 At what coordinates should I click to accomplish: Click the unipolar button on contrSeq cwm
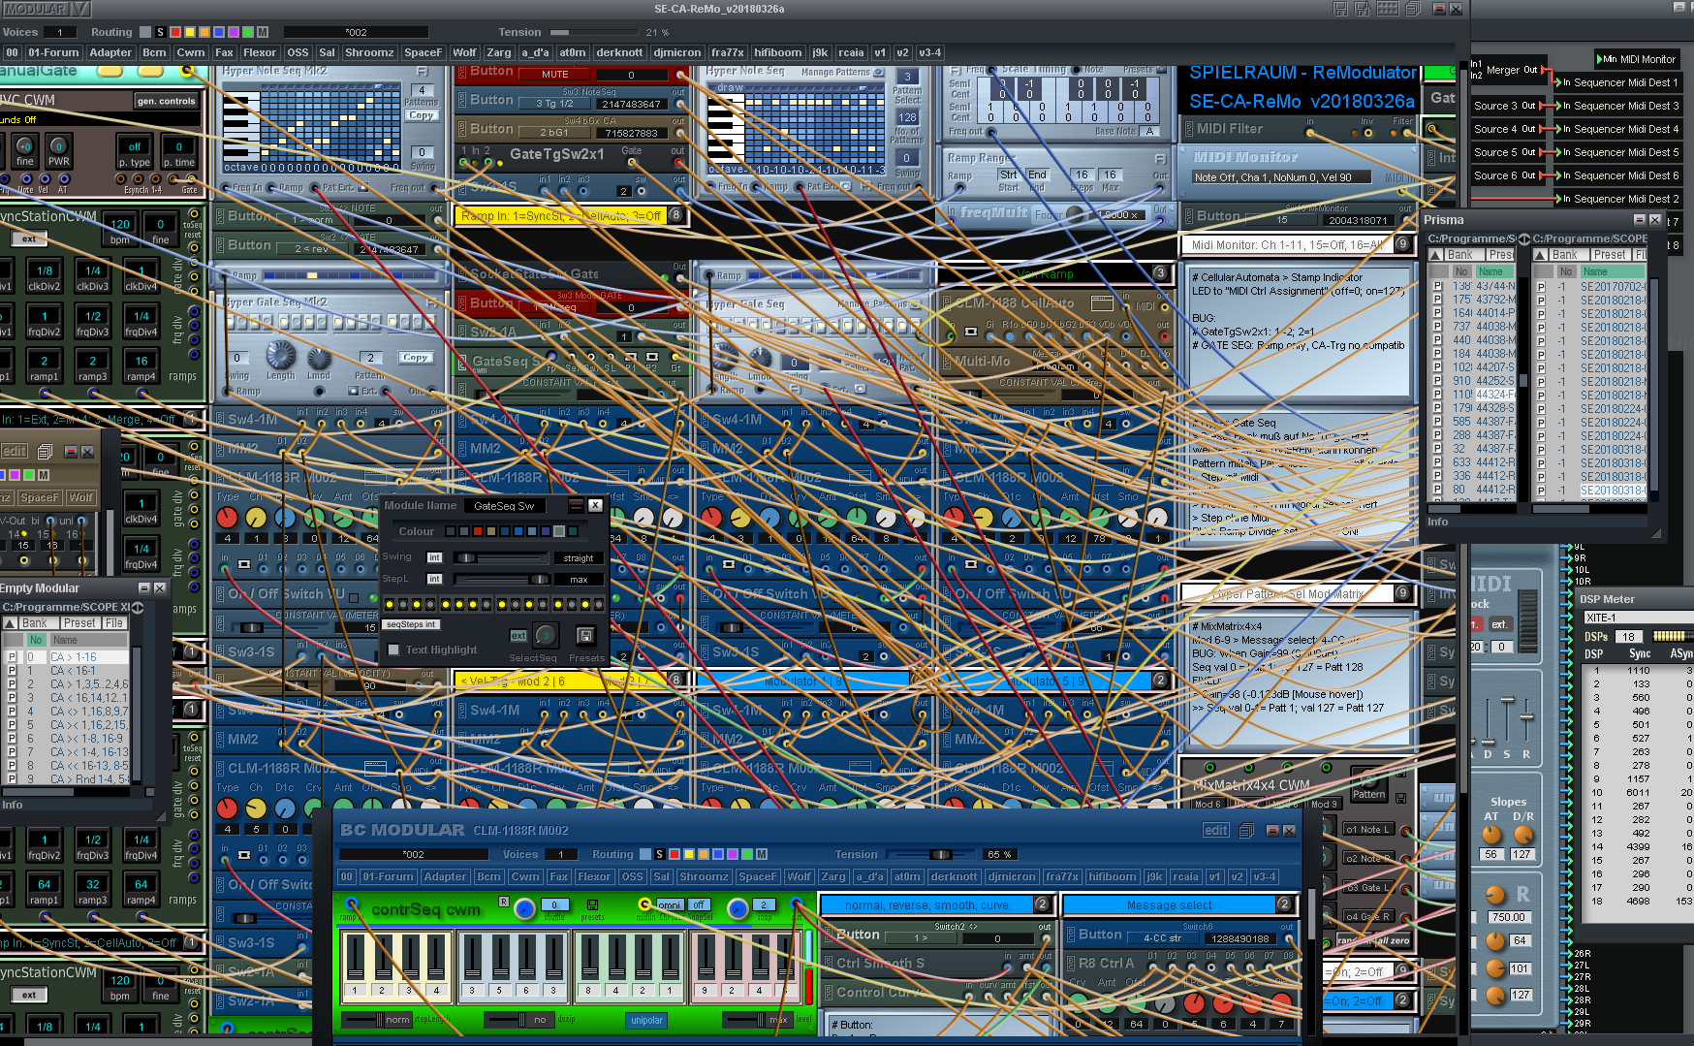646,1020
